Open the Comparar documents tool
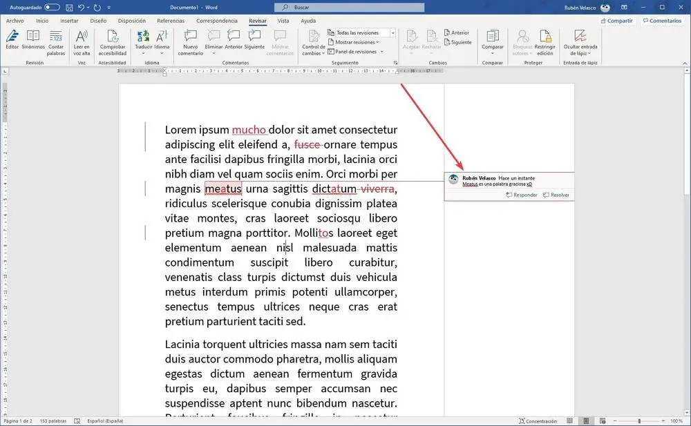 [492, 39]
